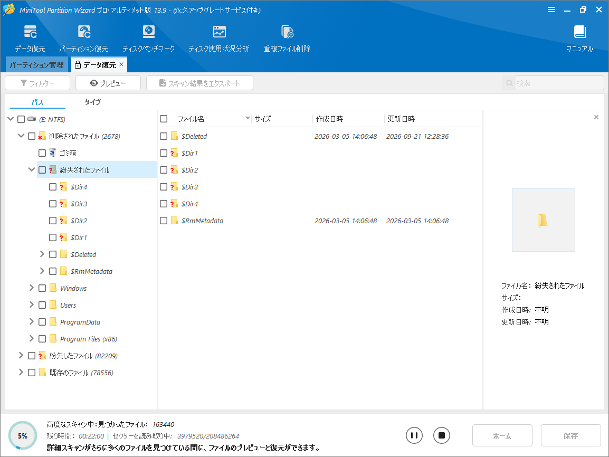Collapse the E: NTFS drive node
The width and height of the screenshot is (609, 457).
[11, 119]
